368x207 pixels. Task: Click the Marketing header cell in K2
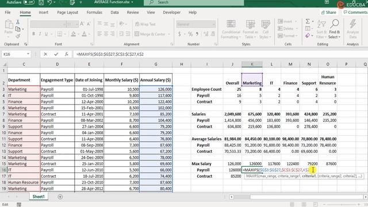(x=252, y=80)
